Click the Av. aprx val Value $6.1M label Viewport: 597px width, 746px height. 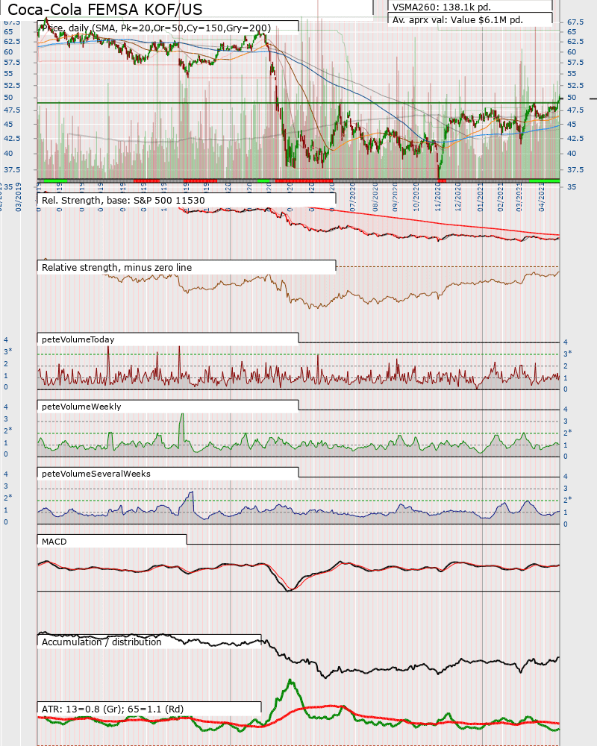click(x=457, y=20)
